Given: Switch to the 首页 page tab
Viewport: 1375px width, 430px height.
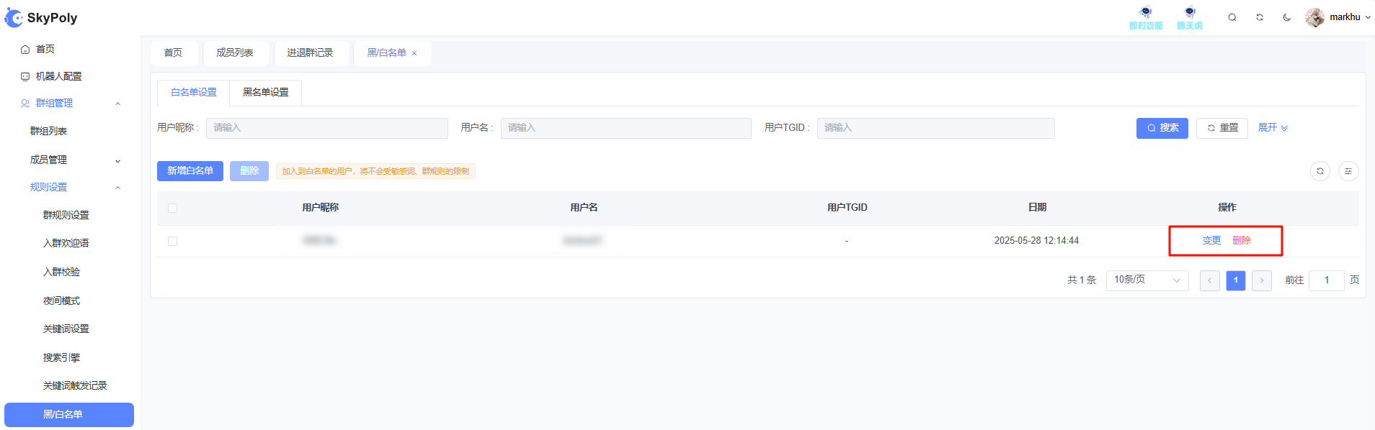Looking at the screenshot, I should point(174,53).
